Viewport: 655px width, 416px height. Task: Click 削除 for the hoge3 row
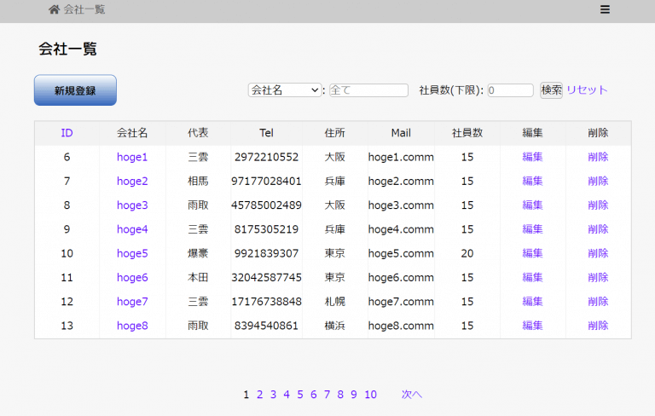pyautogui.click(x=598, y=205)
